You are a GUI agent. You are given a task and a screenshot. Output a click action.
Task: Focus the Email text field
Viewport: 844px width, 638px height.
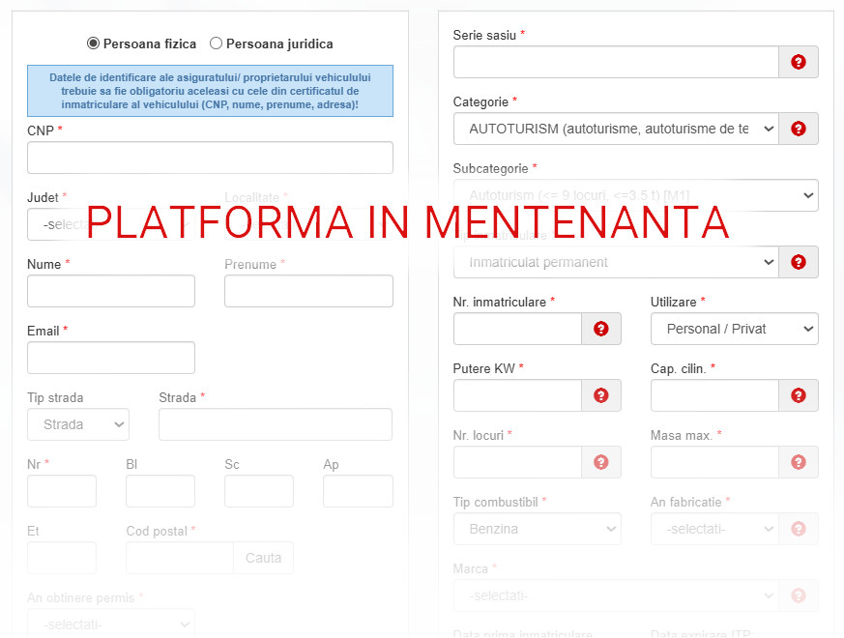[110, 358]
